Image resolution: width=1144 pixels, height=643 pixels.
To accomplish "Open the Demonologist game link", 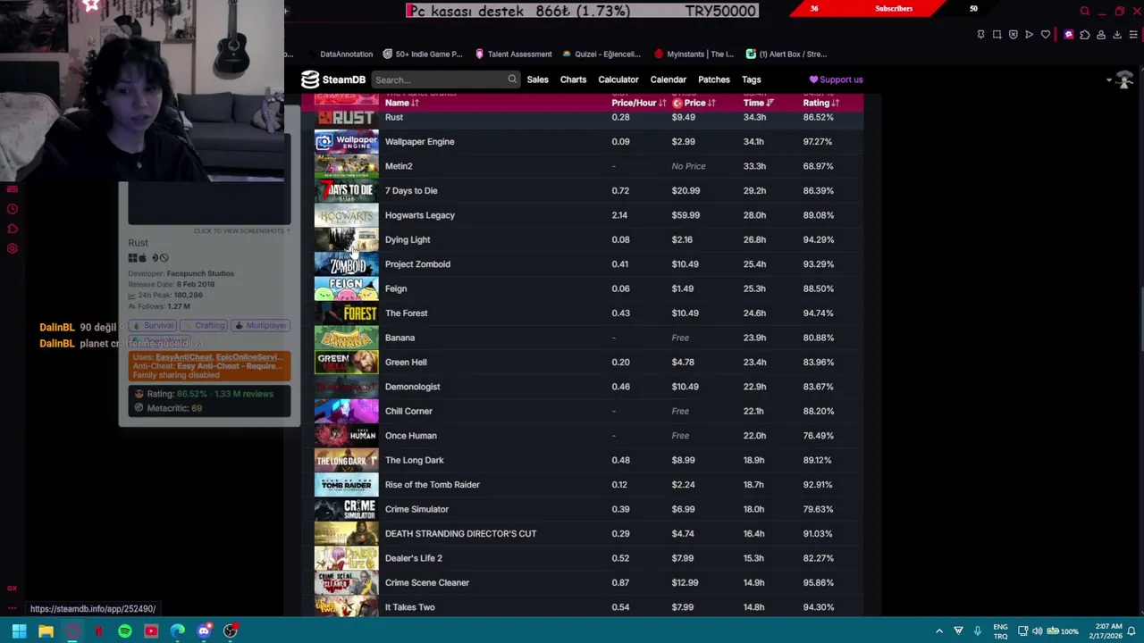I will (x=412, y=387).
